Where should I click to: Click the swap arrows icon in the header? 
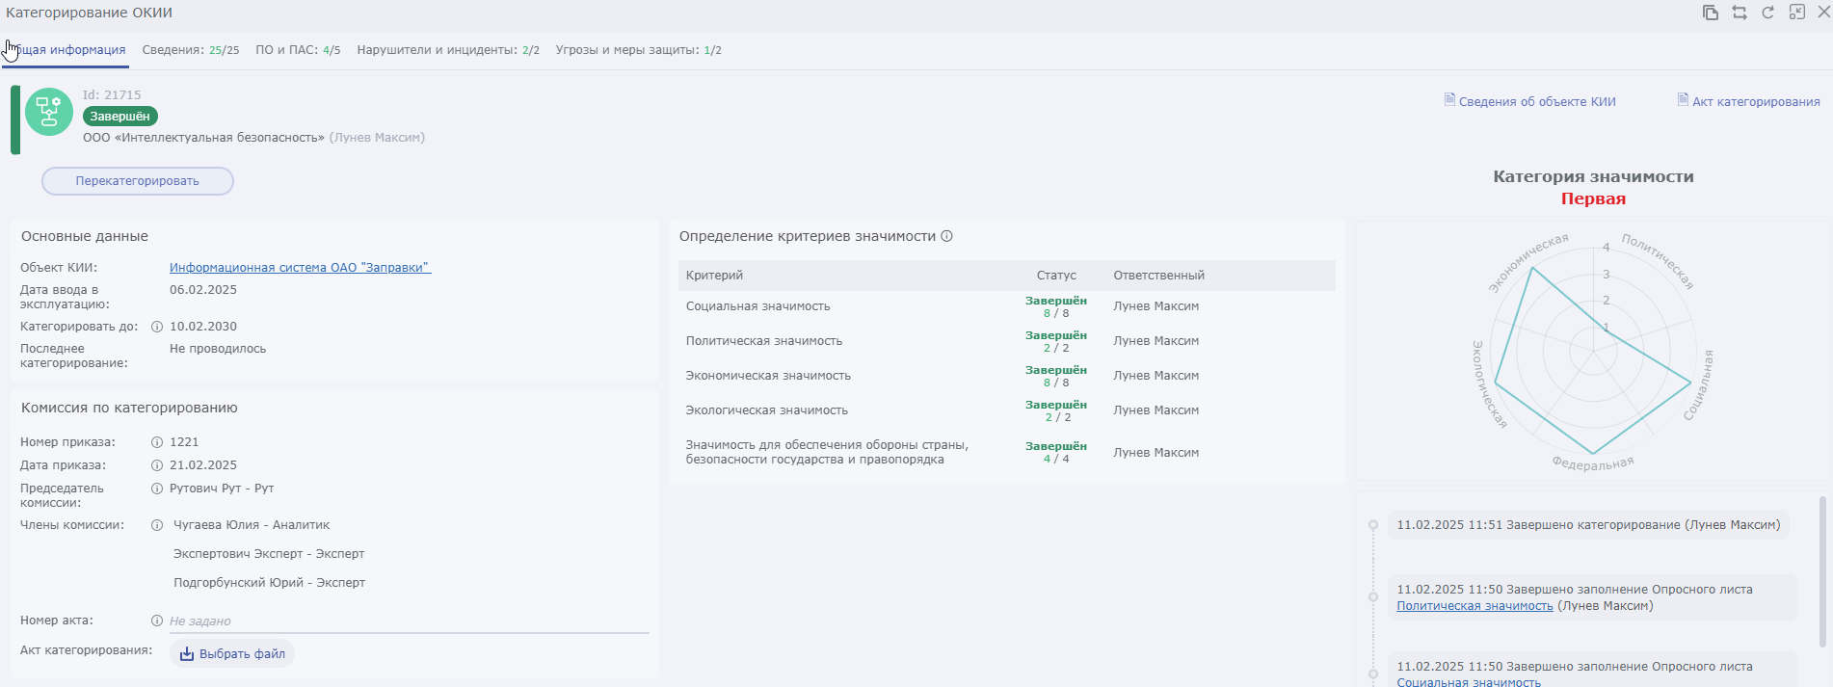[1740, 13]
